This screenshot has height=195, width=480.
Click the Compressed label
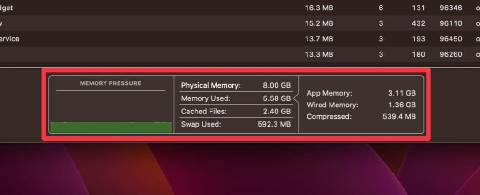329,116
